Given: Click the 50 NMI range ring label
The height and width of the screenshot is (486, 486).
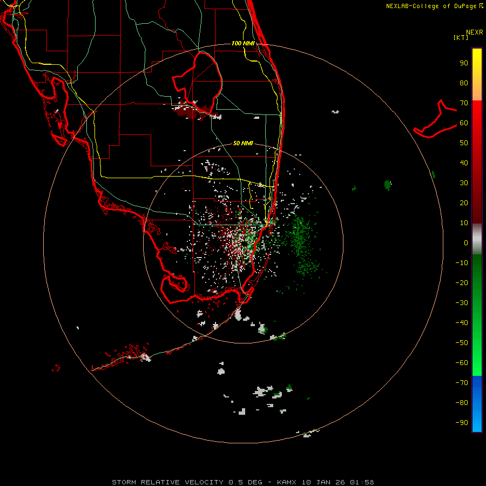Looking at the screenshot, I should [243, 143].
